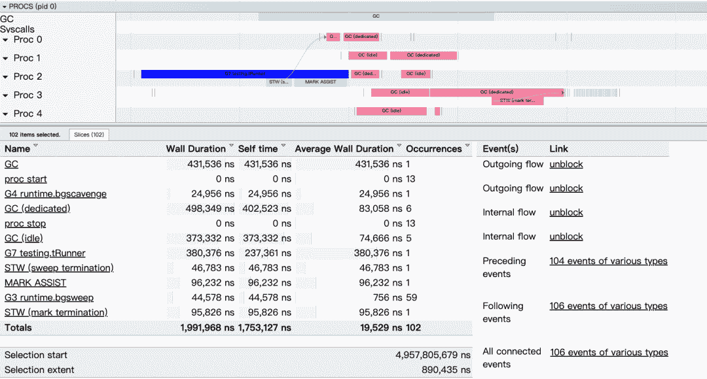Sort table by Wall Duration arrow icon
Image resolution: width=707 pixels, height=379 pixels.
[231, 147]
